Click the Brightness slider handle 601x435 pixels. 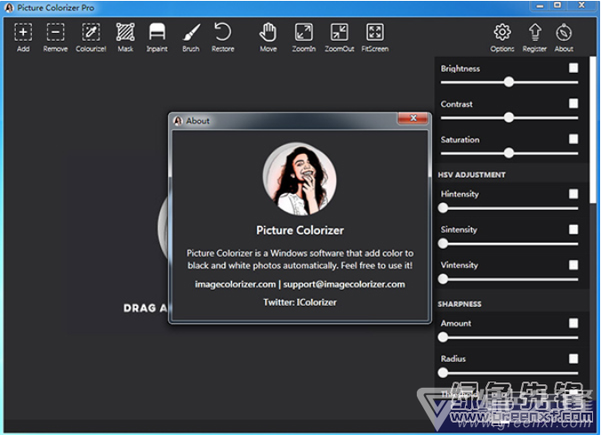[x=509, y=82]
